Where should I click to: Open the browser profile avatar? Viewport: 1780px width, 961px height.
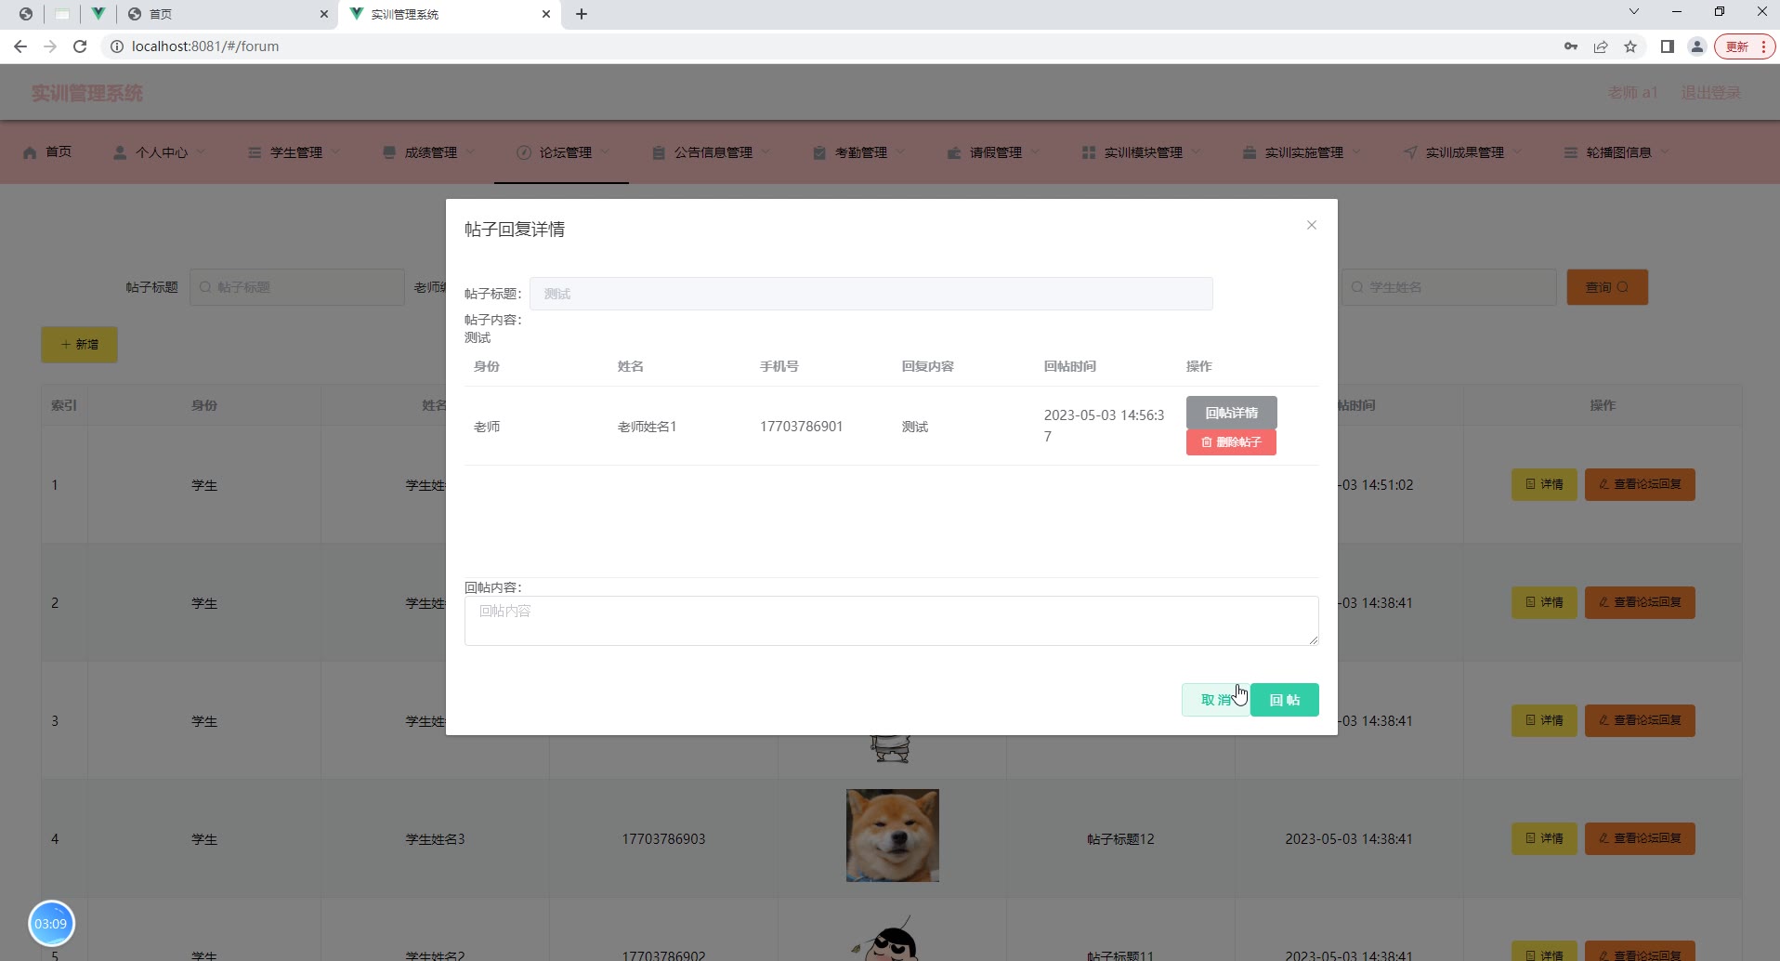click(x=1697, y=46)
